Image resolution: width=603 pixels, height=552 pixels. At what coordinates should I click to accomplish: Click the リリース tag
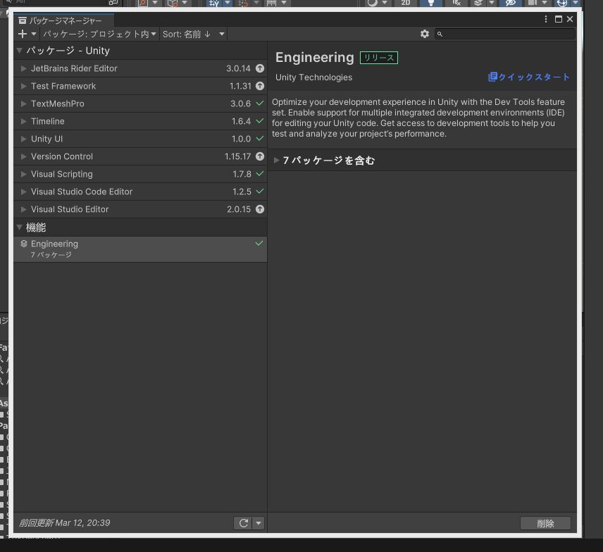click(379, 58)
